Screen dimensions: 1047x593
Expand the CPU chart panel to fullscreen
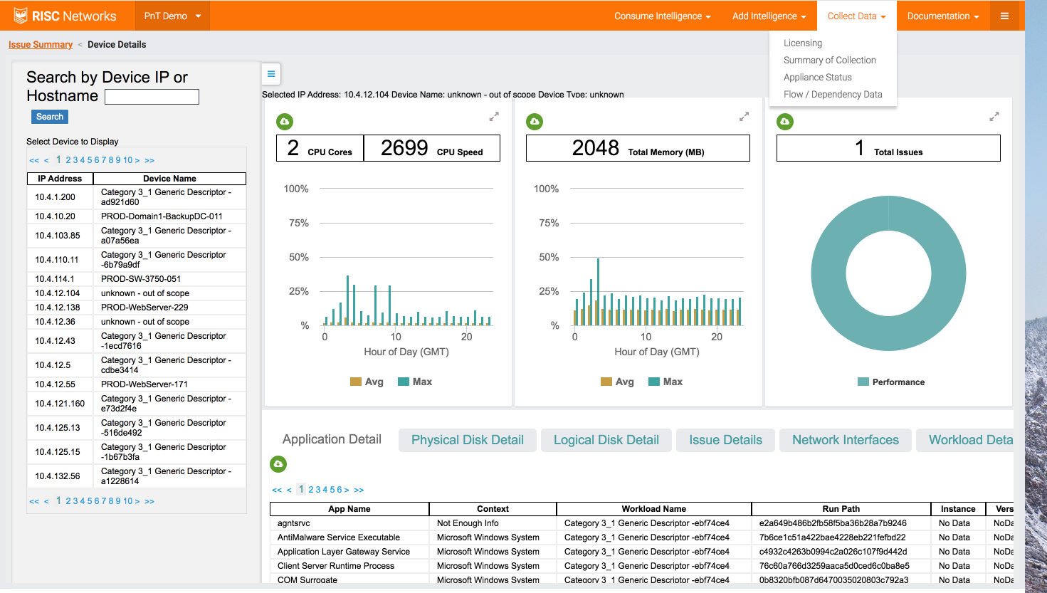[494, 117]
